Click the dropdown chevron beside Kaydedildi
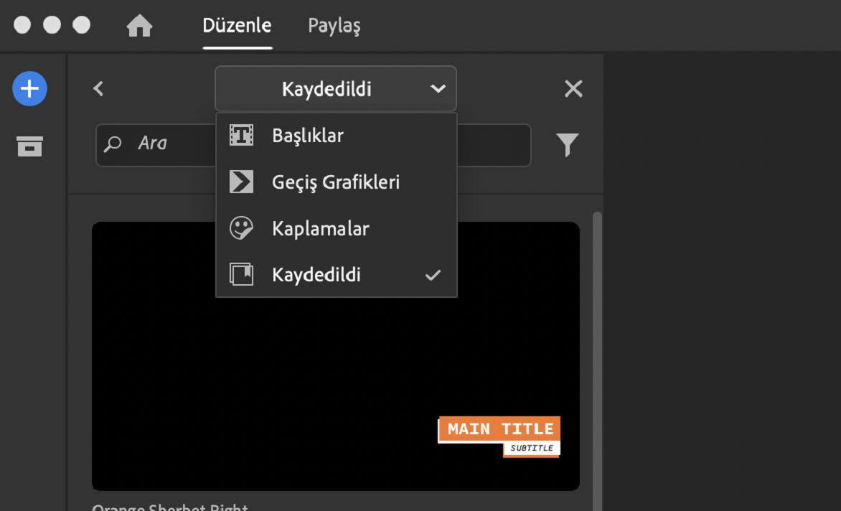841x511 pixels. pos(438,88)
